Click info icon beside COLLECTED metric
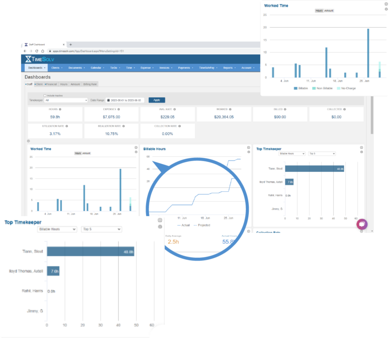 pyautogui.click(x=344, y=109)
